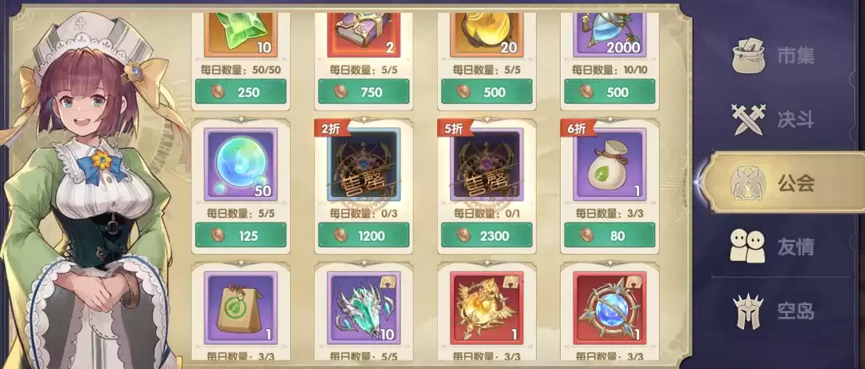Select the green crystal gem item
This screenshot has width=865, height=369.
[240, 34]
